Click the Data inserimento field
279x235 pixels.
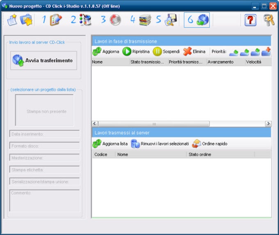click(x=44, y=134)
